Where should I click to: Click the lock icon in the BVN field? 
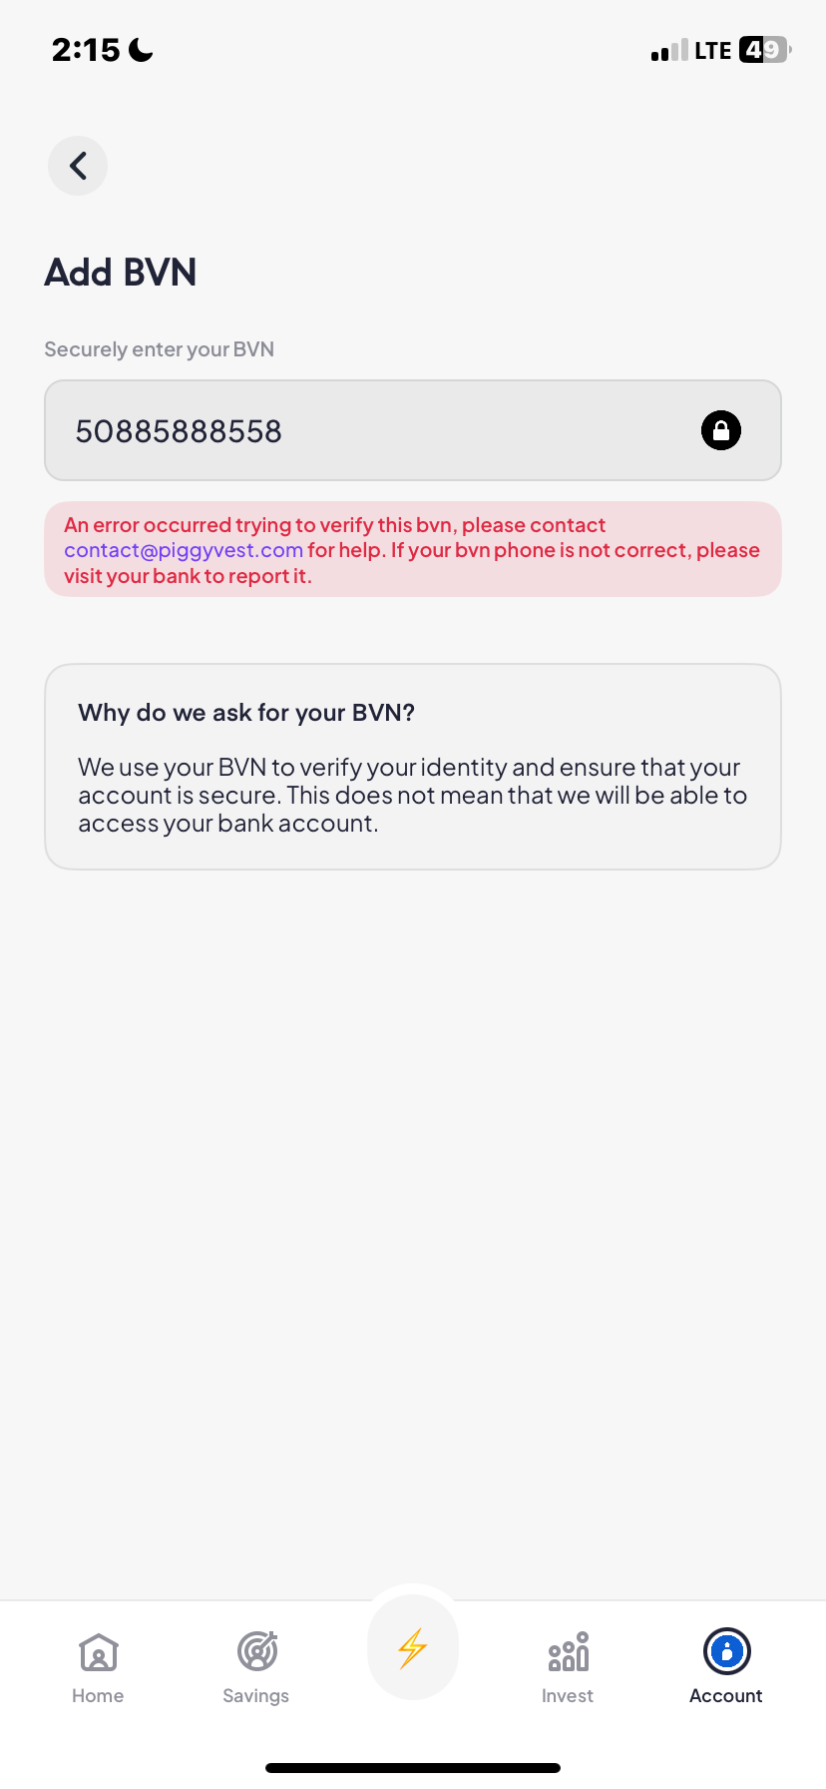pos(720,430)
